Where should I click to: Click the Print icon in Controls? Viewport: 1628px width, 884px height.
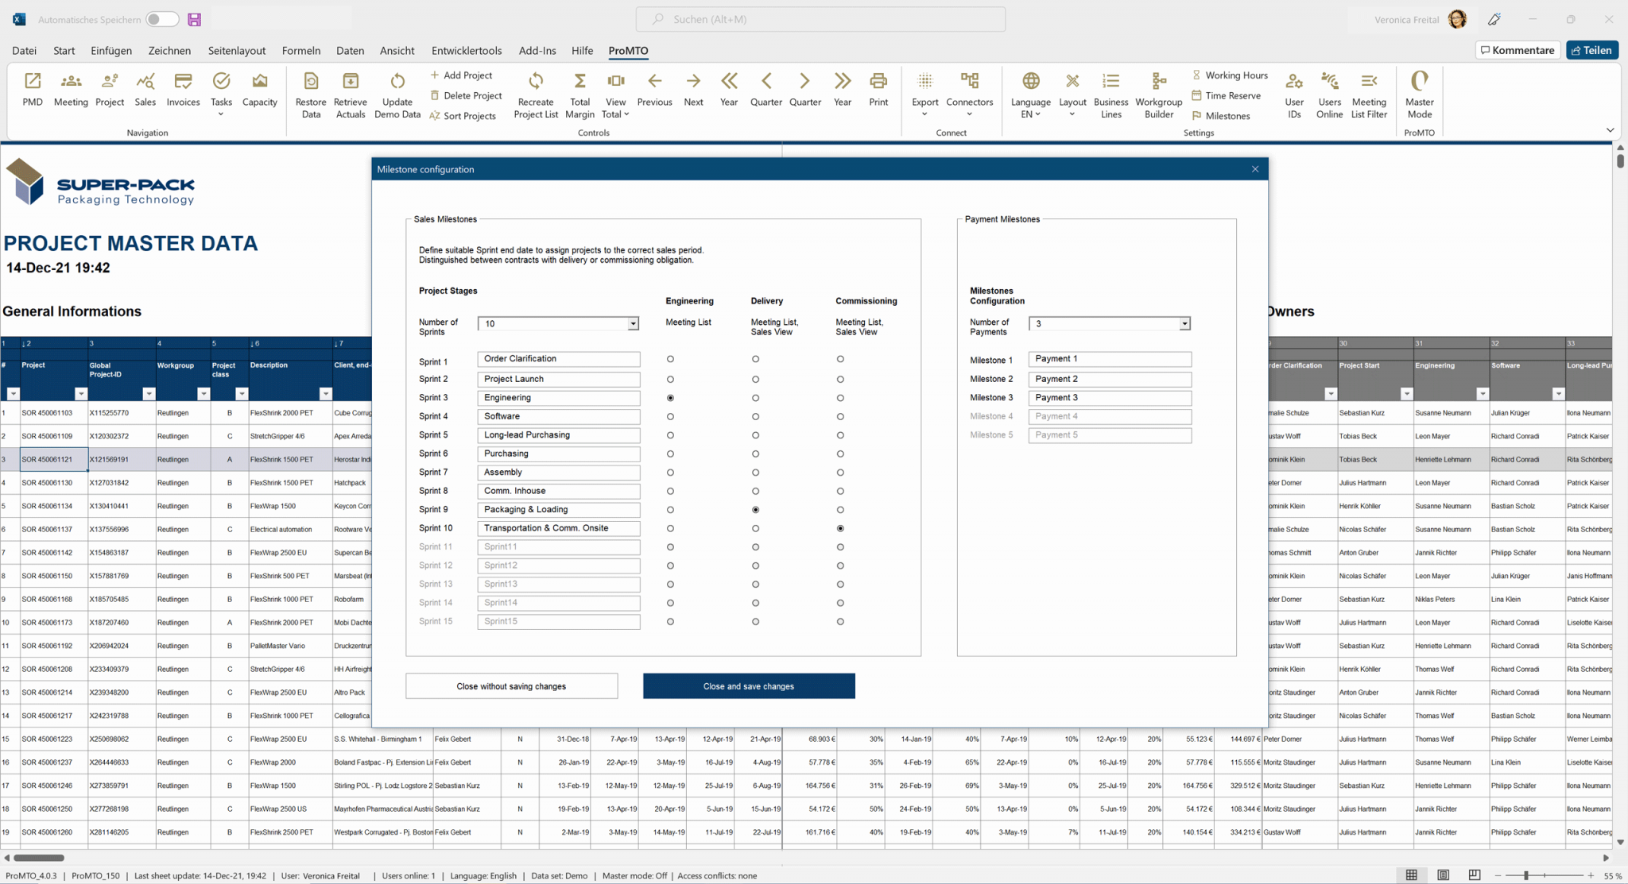878,90
